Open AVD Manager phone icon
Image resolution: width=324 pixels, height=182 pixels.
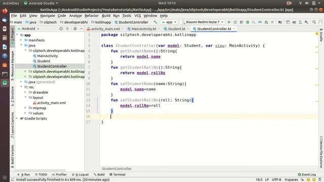300,22
